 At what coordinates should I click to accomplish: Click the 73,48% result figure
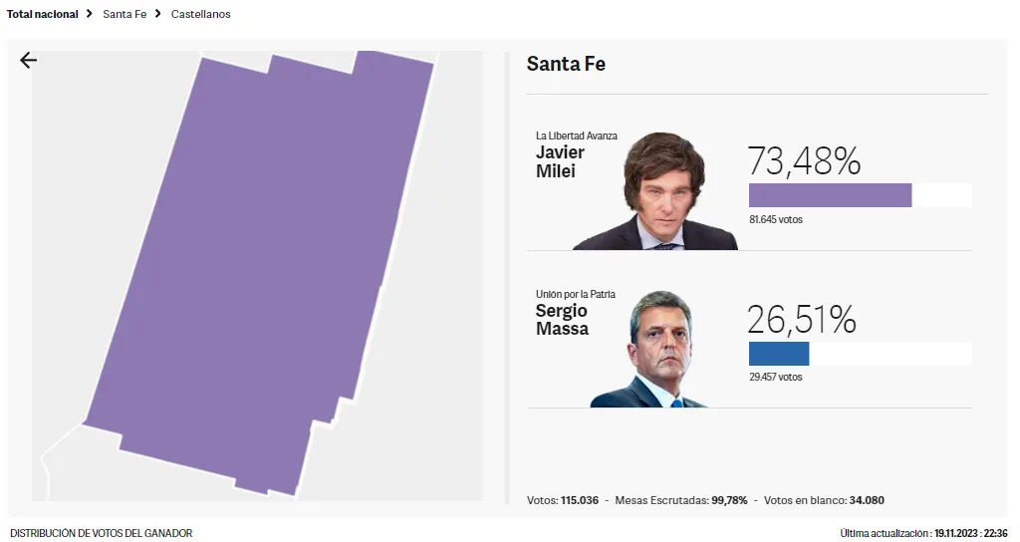click(804, 160)
